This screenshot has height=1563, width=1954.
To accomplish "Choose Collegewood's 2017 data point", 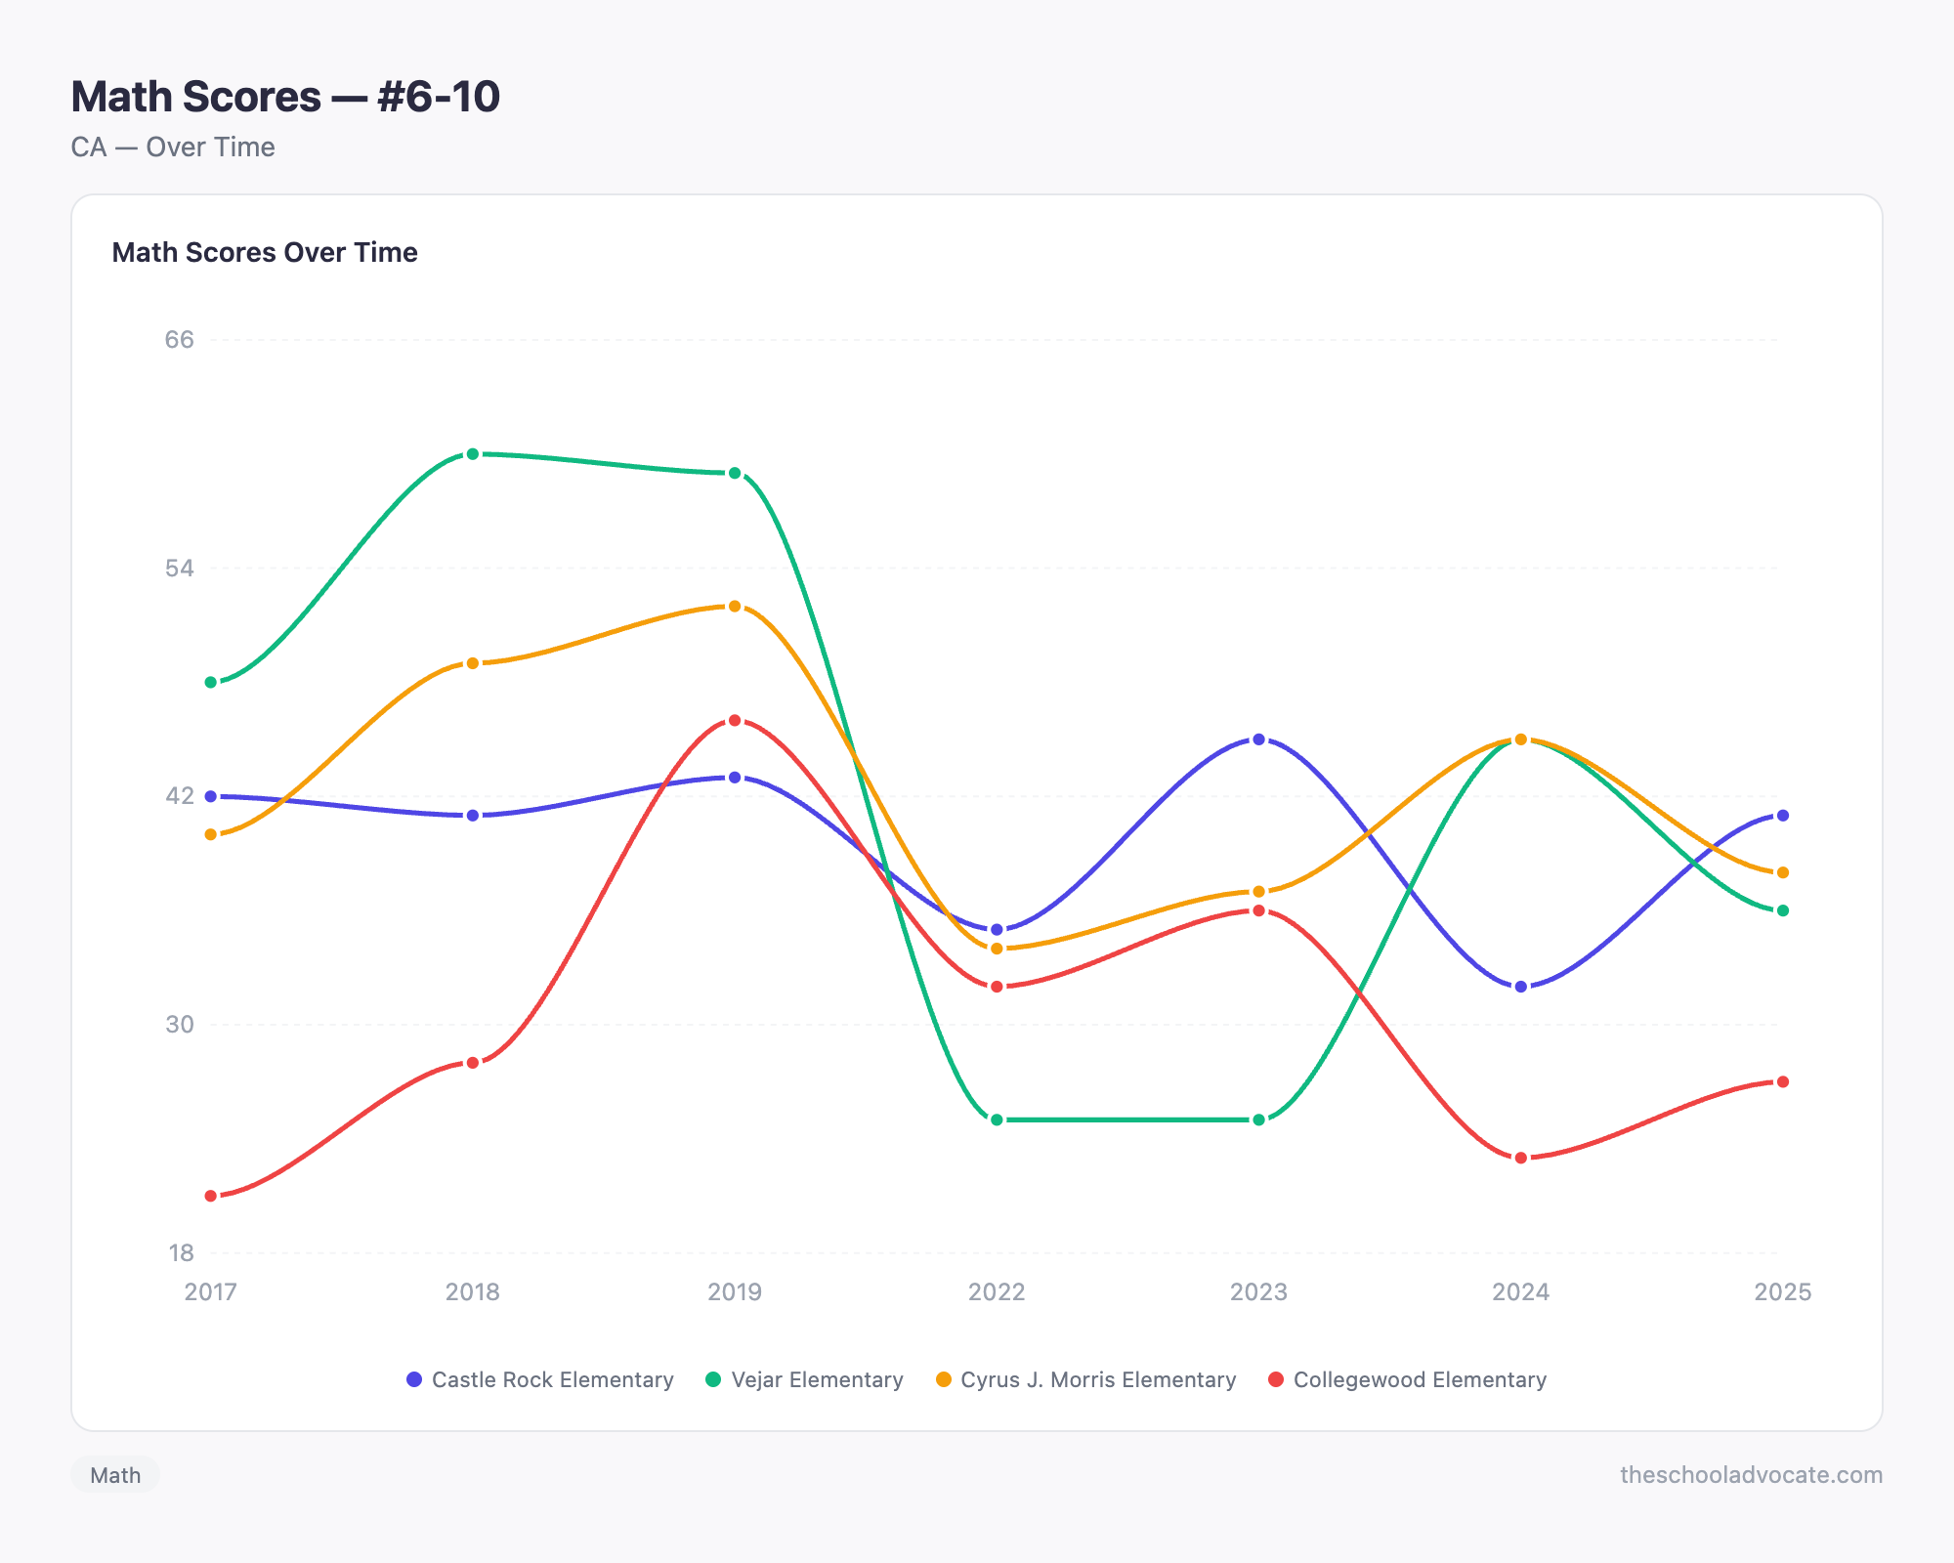I will 211,1196.
